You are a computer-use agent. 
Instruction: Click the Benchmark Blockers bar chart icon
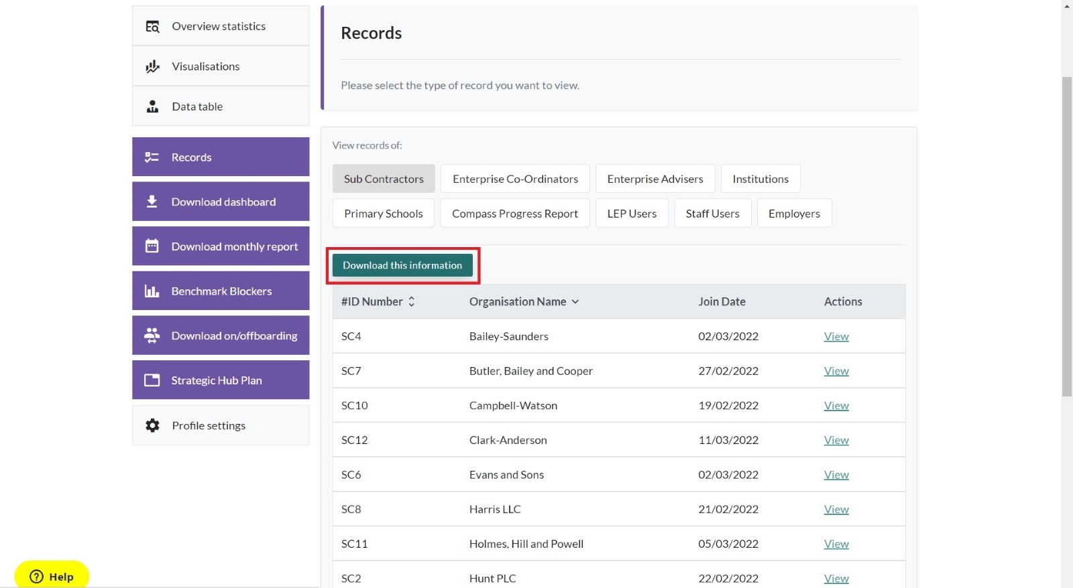152,291
